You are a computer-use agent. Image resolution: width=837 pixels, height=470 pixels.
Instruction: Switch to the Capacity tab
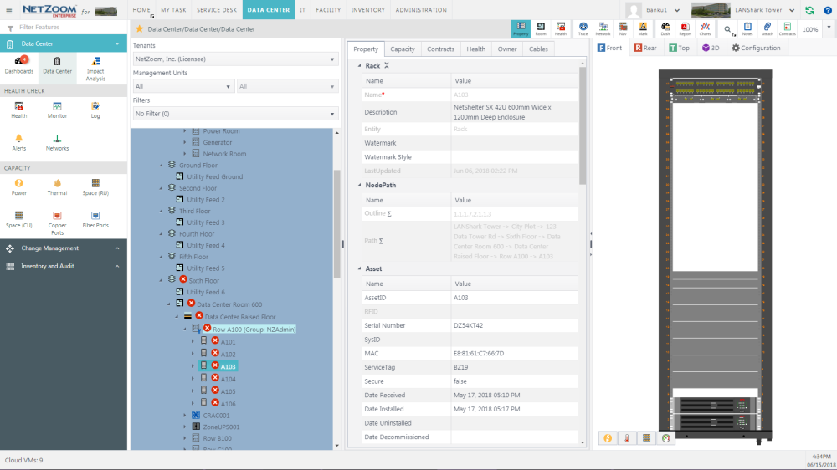pos(403,49)
